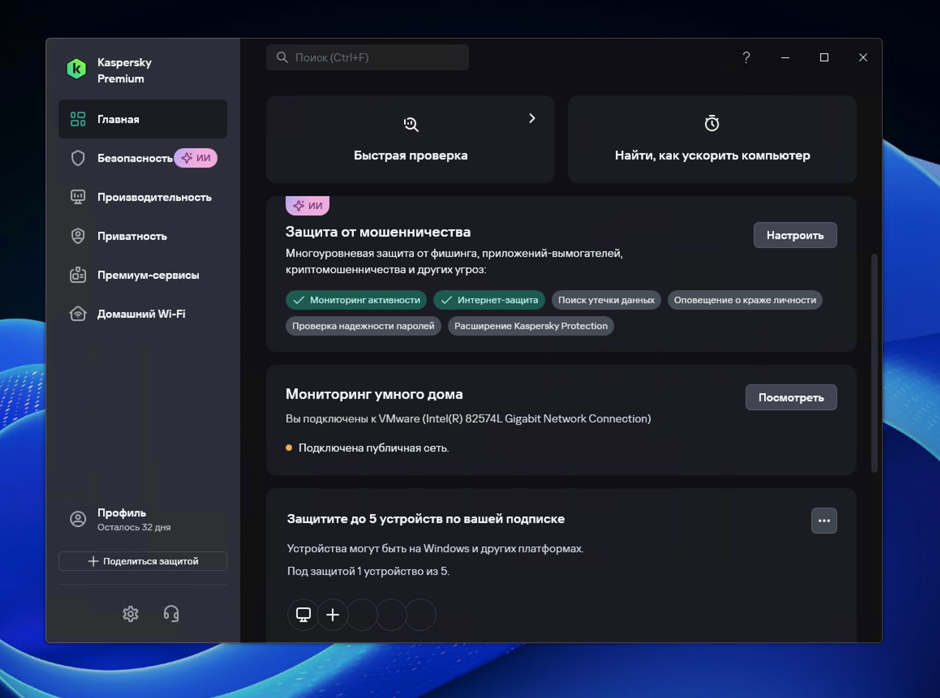Open three-dots menu in devices card
Image resolution: width=940 pixels, height=698 pixels.
(x=824, y=521)
